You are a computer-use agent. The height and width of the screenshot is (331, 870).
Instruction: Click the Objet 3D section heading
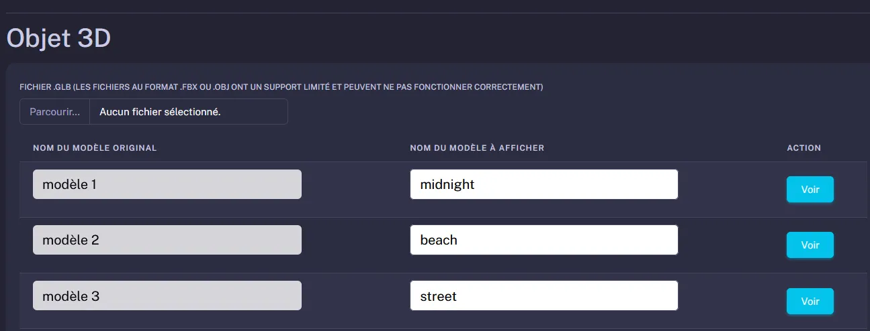click(58, 39)
